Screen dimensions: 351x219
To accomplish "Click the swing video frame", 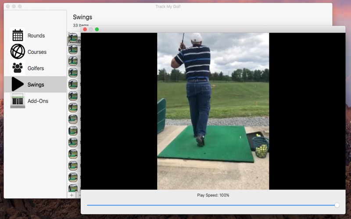I will coord(213,111).
